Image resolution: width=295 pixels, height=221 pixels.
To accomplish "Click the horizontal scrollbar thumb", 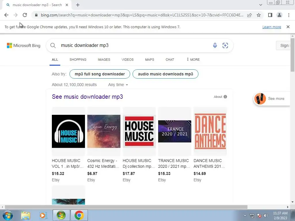I will coord(126,207).
